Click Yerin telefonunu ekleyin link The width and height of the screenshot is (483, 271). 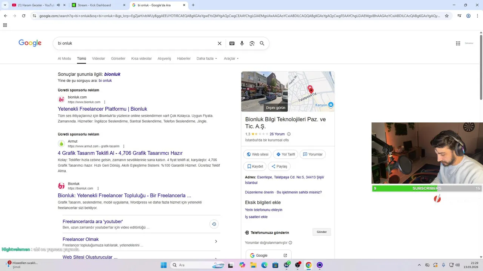(x=263, y=210)
